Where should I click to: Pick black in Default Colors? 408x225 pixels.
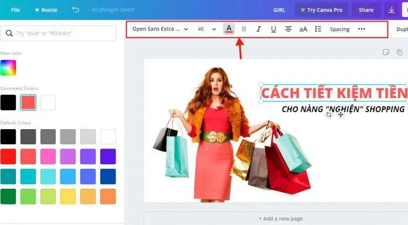(x=8, y=137)
